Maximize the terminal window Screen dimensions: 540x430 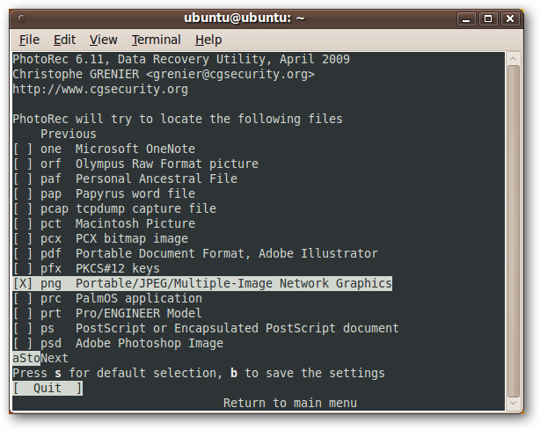coord(490,18)
